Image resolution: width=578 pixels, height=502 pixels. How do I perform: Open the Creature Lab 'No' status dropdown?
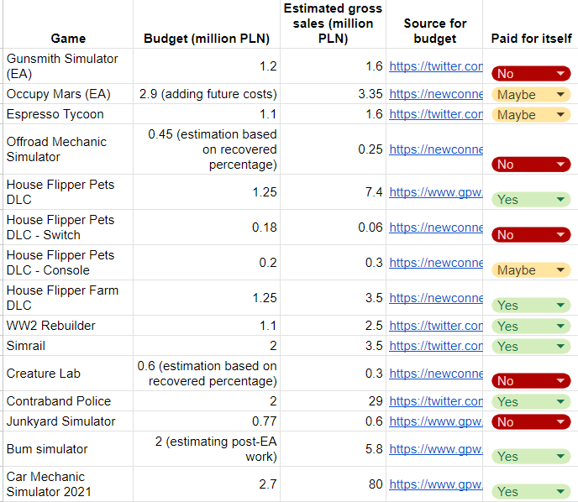coord(531,381)
